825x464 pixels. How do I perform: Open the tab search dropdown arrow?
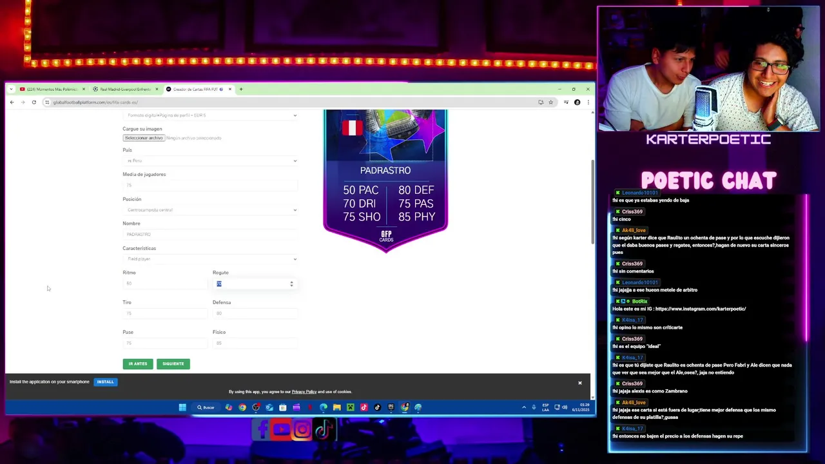[x=11, y=89]
